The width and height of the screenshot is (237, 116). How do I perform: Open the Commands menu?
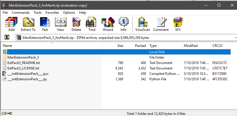tap(21, 13)
